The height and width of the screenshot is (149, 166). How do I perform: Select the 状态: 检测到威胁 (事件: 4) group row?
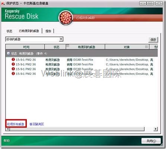[82, 54]
